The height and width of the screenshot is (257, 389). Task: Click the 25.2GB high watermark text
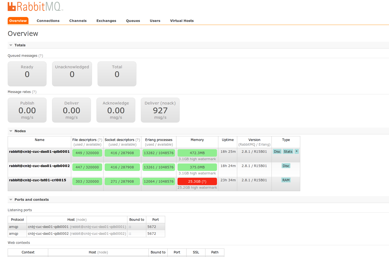click(x=197, y=187)
